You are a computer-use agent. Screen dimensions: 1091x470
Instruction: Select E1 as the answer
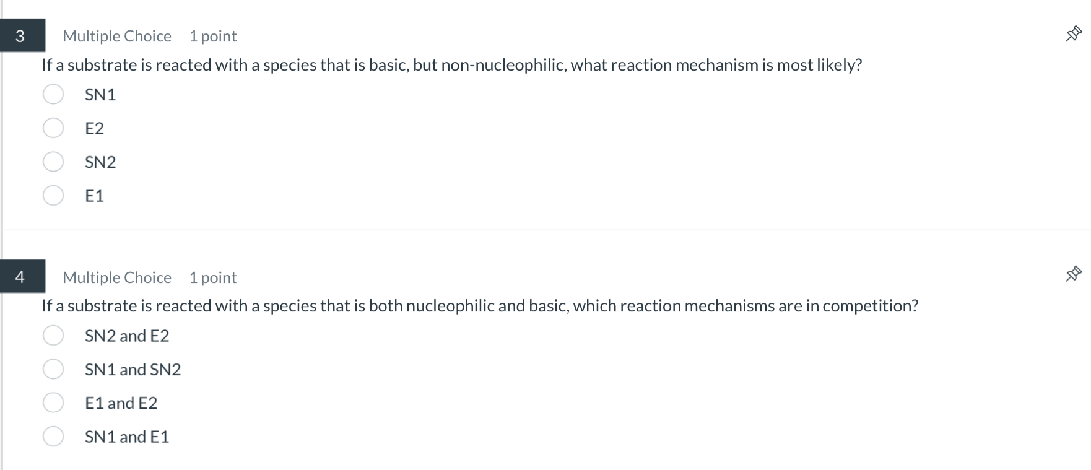(53, 195)
